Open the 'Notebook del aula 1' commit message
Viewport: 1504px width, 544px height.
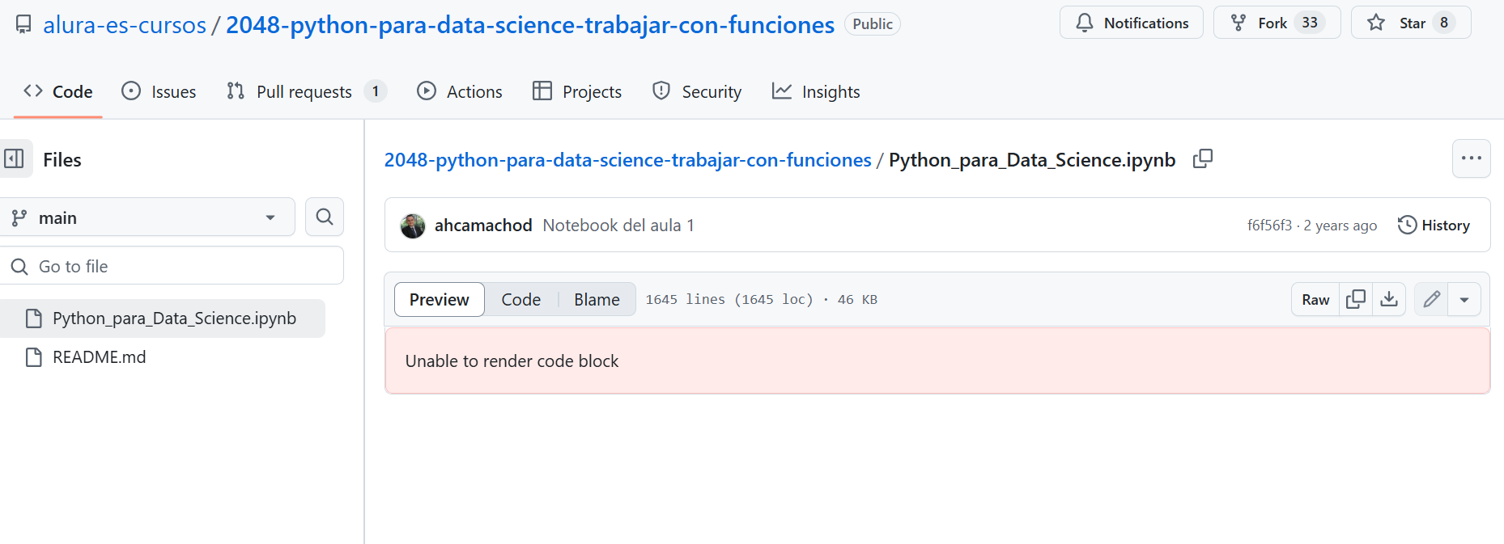coord(618,226)
